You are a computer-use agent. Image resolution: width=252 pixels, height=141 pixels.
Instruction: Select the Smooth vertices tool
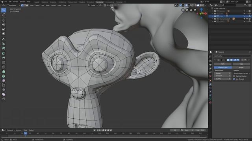tap(4, 81)
